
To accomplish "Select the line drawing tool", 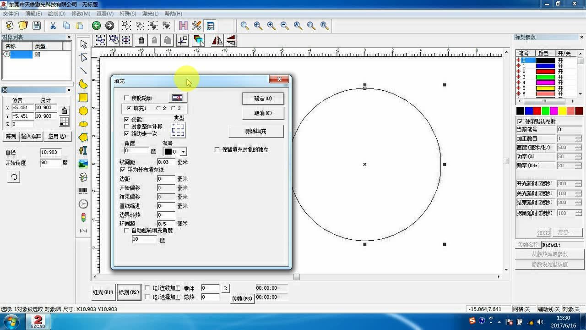I will pyautogui.click(x=83, y=71).
